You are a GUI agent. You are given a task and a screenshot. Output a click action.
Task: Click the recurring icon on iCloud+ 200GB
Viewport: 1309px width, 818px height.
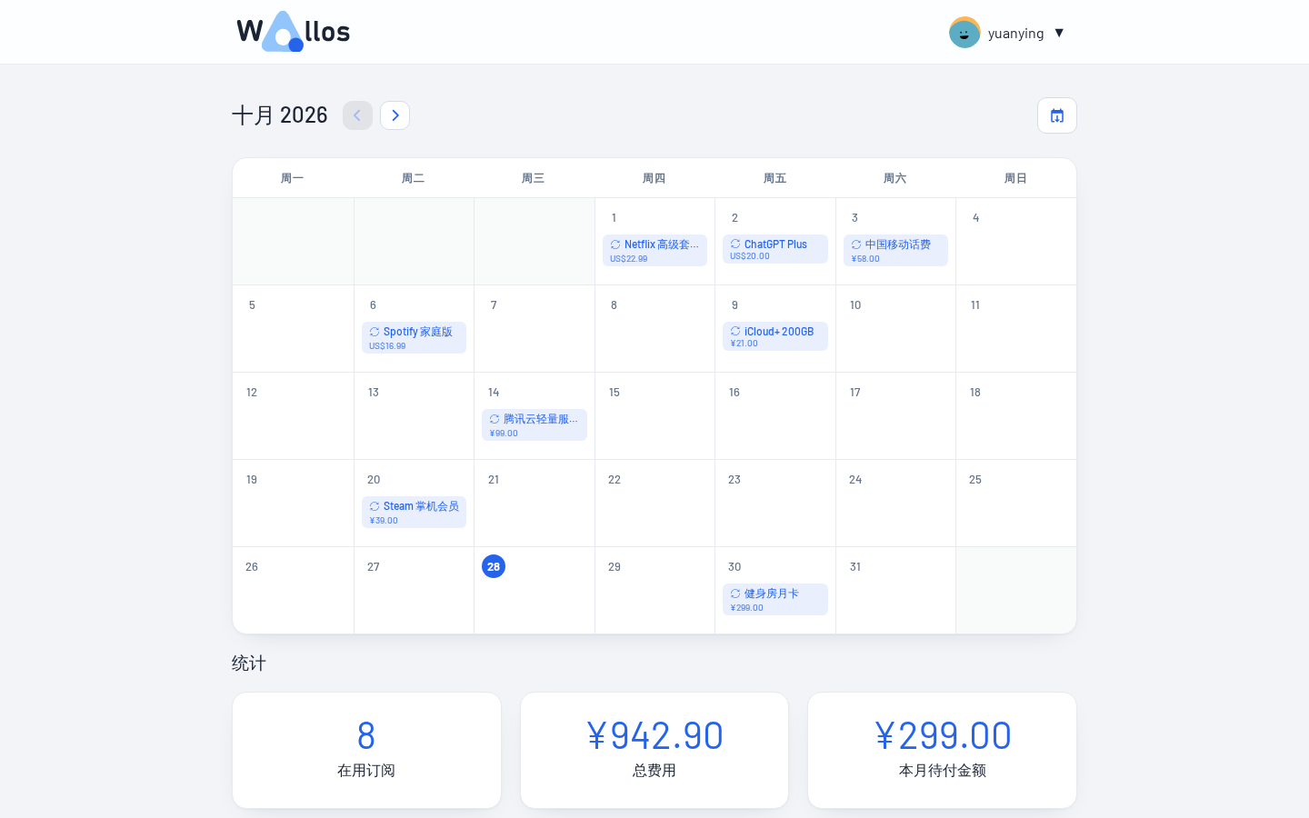735,332
